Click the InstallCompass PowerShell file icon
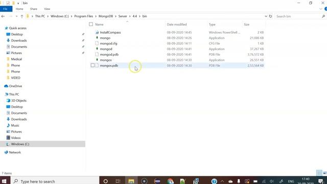The height and width of the screenshot is (184, 327). coord(97,32)
